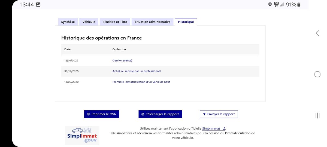Screen dimensions: 327x147
Task: Click the printer icon on Imprimer button
Action: point(89,114)
